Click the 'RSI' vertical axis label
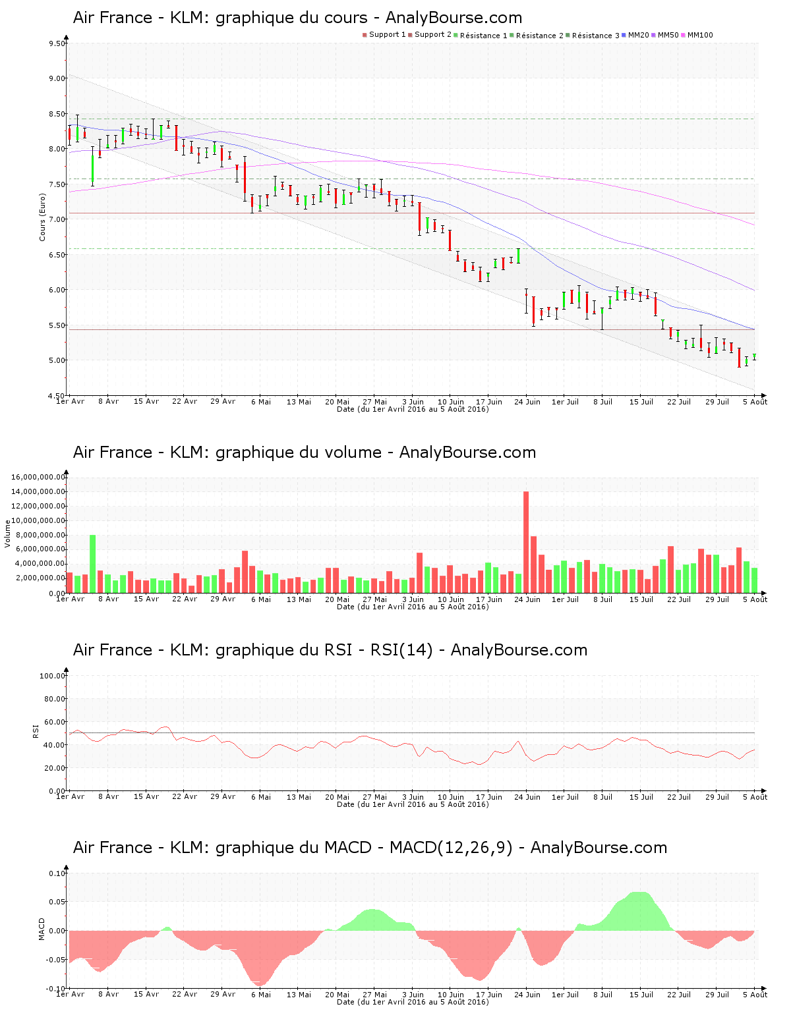 [x=36, y=731]
